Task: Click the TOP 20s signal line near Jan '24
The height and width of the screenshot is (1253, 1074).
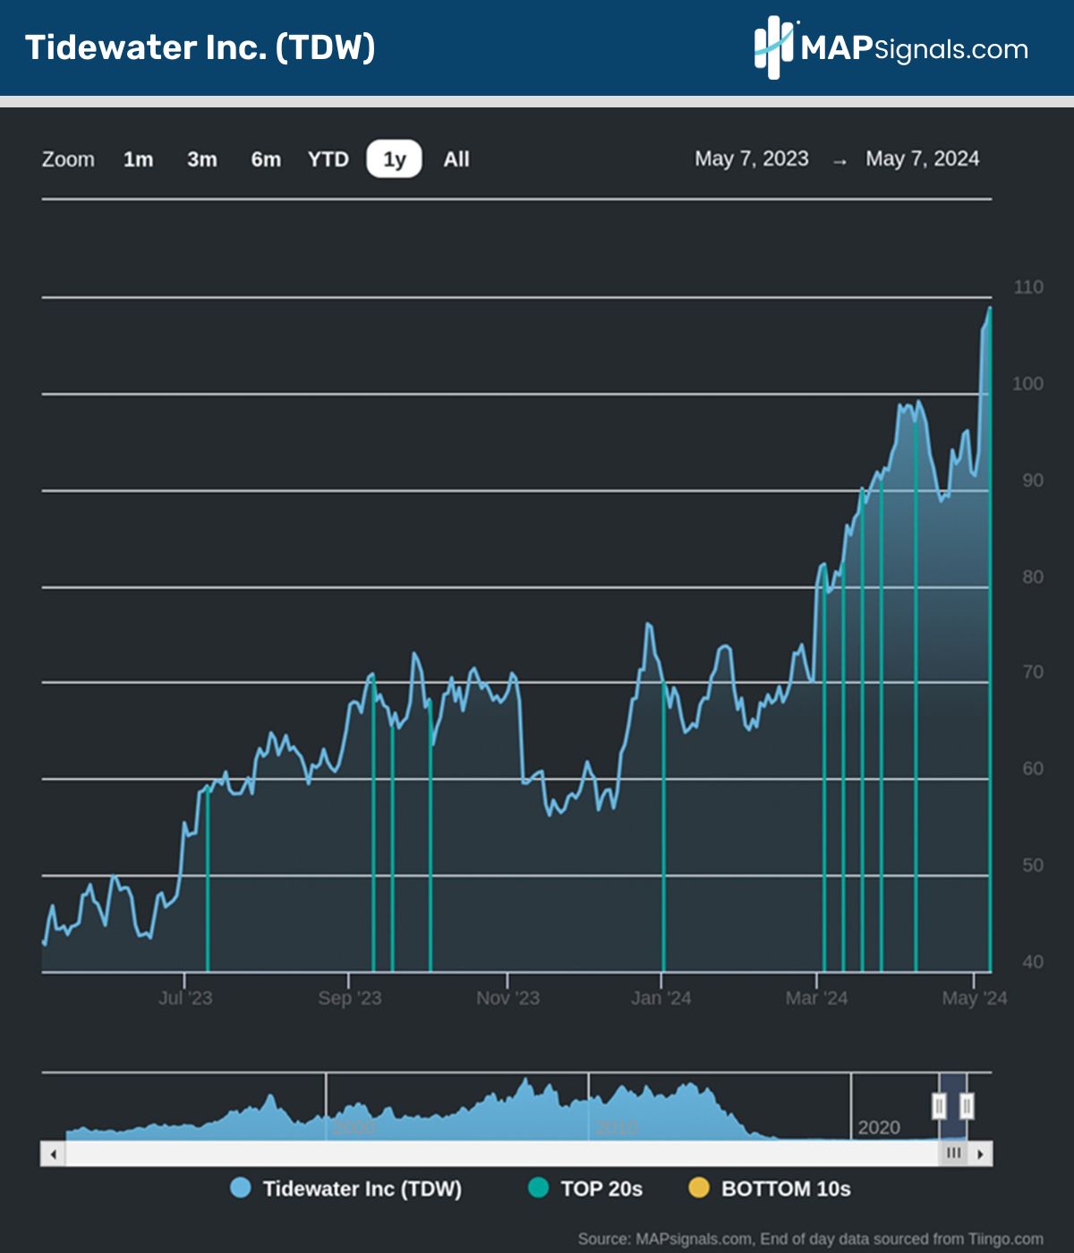Action: coord(663,828)
